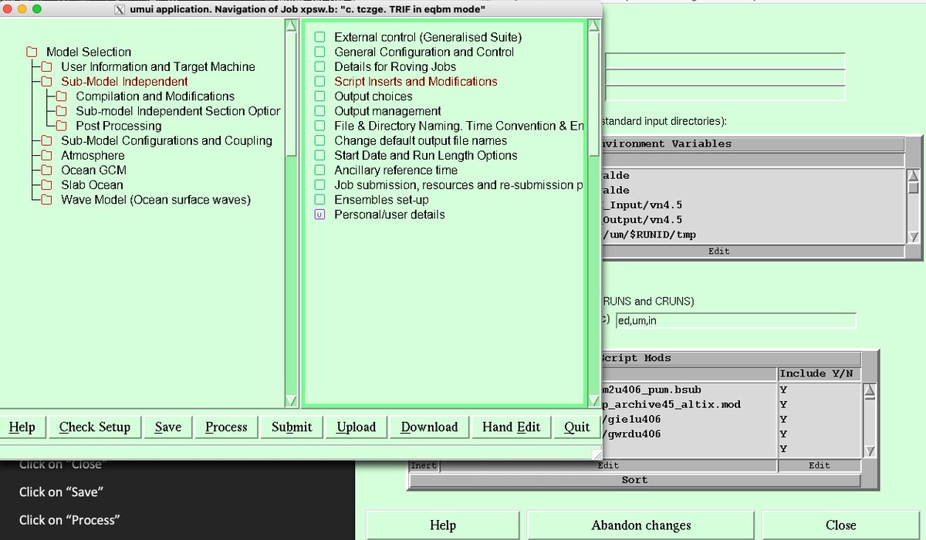Viewport: 926px width, 540px height.
Task: Click Script Mods table scrollbar
Action: coord(870,420)
